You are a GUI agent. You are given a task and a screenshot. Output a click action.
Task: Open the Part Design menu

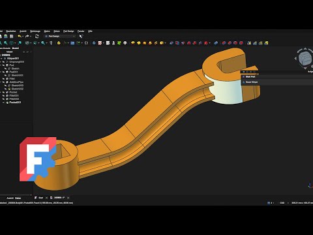tap(68, 31)
